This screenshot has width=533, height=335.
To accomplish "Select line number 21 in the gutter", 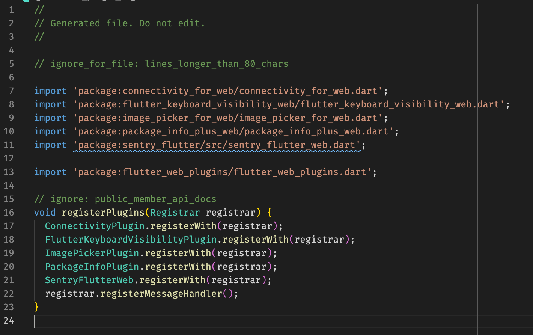I will click(x=9, y=280).
